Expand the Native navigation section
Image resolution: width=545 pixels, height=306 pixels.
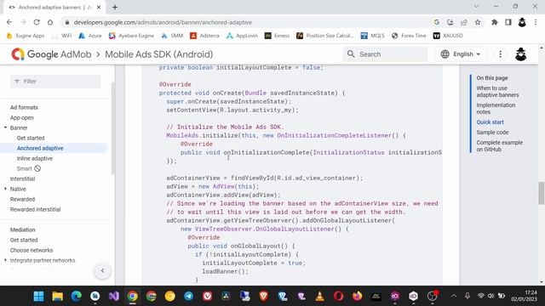click(x=6, y=189)
